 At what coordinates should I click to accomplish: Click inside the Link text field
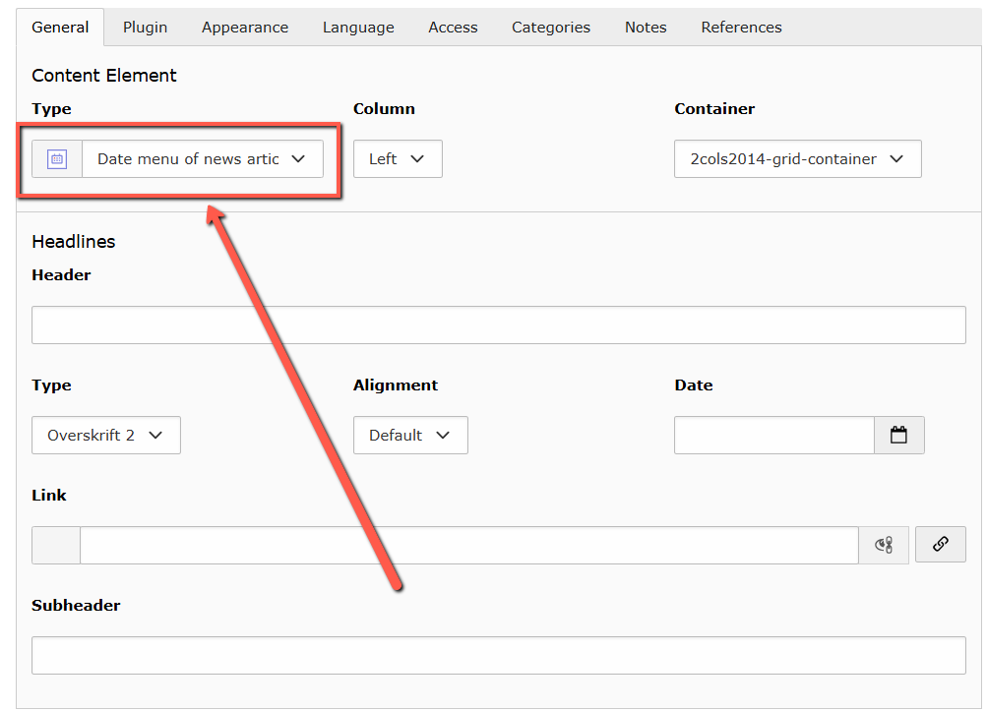(x=468, y=545)
